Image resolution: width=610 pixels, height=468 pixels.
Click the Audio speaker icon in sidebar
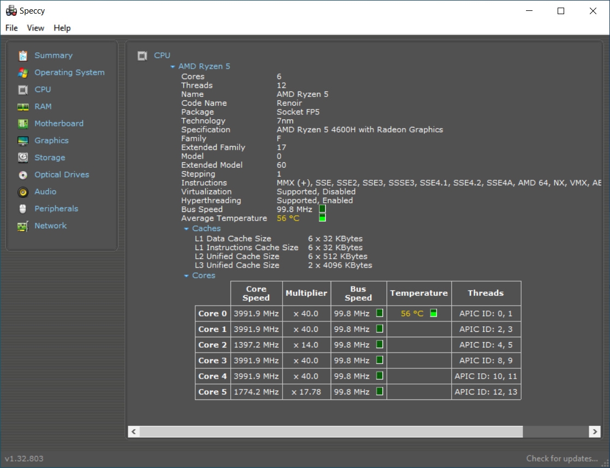pyautogui.click(x=23, y=192)
